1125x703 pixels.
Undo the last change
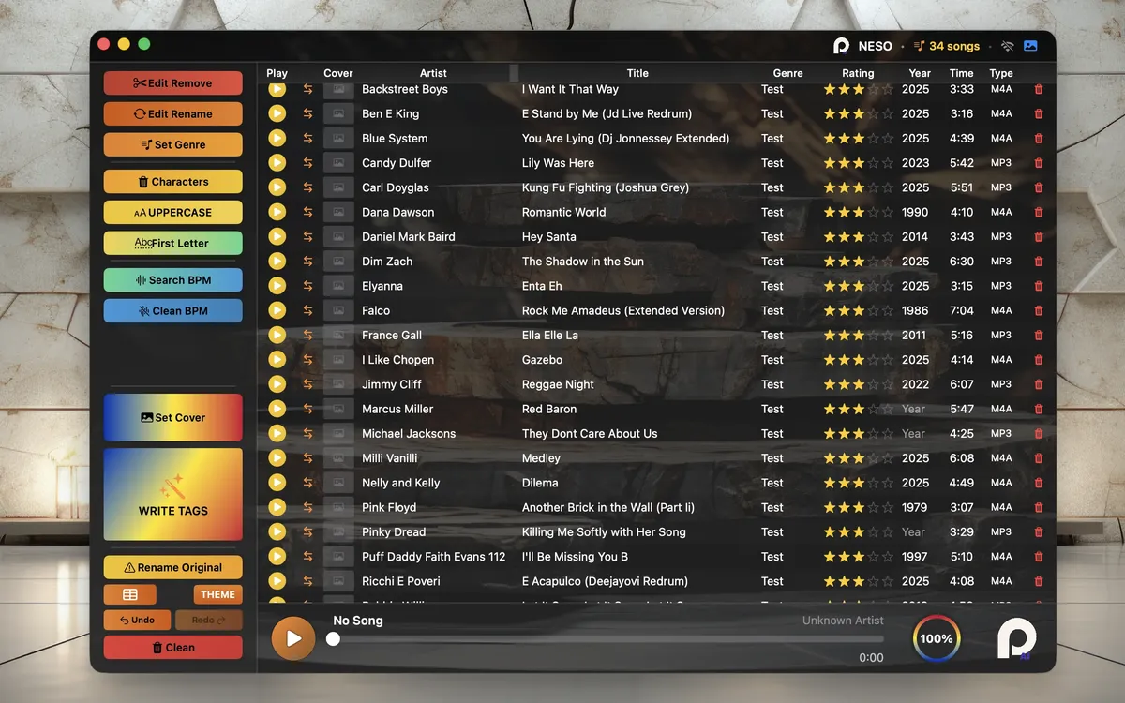tap(137, 619)
